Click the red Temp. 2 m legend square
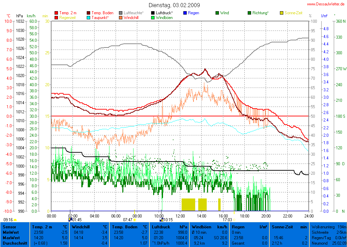This screenshot has height=247, width=347. 56,13
